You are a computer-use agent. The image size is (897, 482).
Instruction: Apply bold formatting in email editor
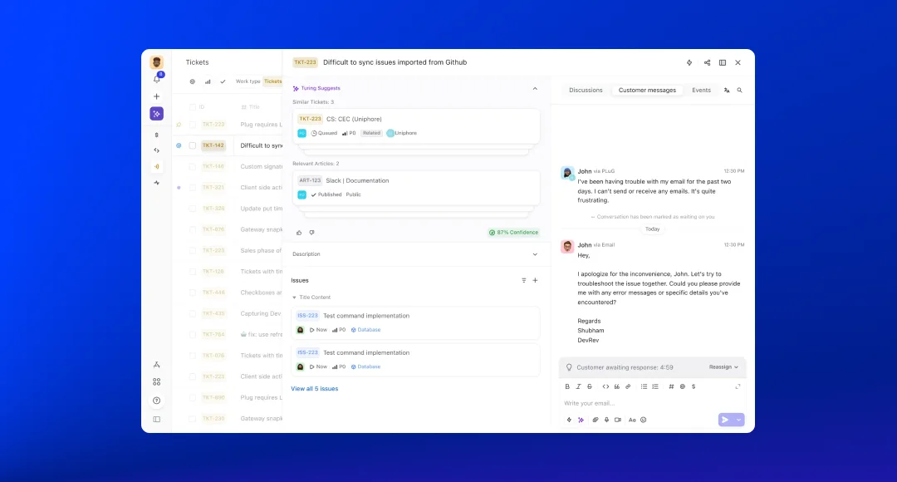[567, 386]
